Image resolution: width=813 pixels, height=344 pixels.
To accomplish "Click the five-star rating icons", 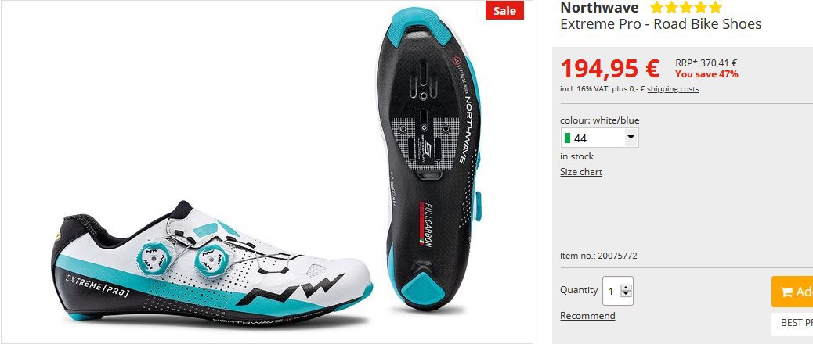I will pos(686,7).
